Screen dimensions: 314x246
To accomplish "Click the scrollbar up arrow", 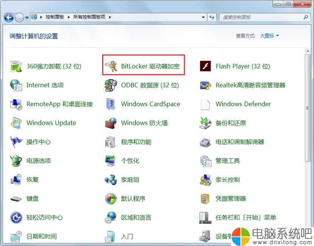I will 308,51.
